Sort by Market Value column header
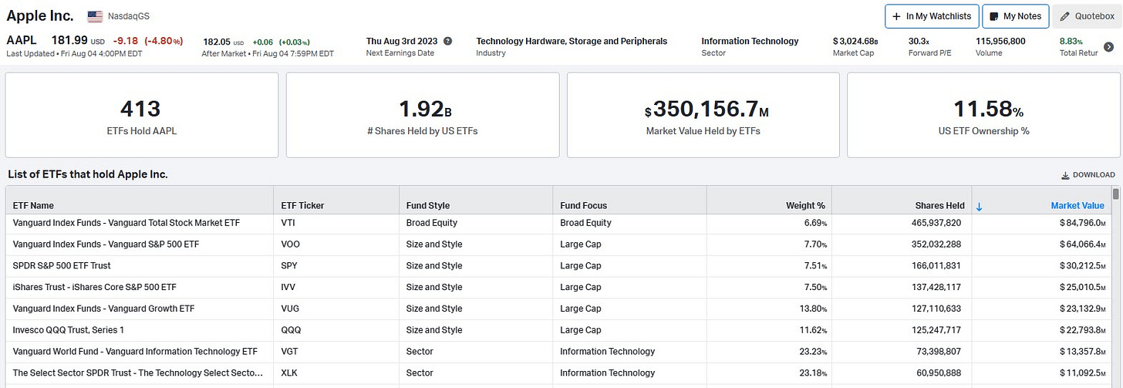This screenshot has height=388, width=1123. [1077, 206]
